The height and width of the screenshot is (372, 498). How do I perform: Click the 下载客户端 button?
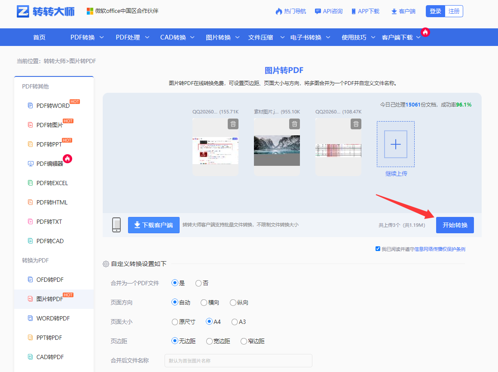(x=154, y=225)
